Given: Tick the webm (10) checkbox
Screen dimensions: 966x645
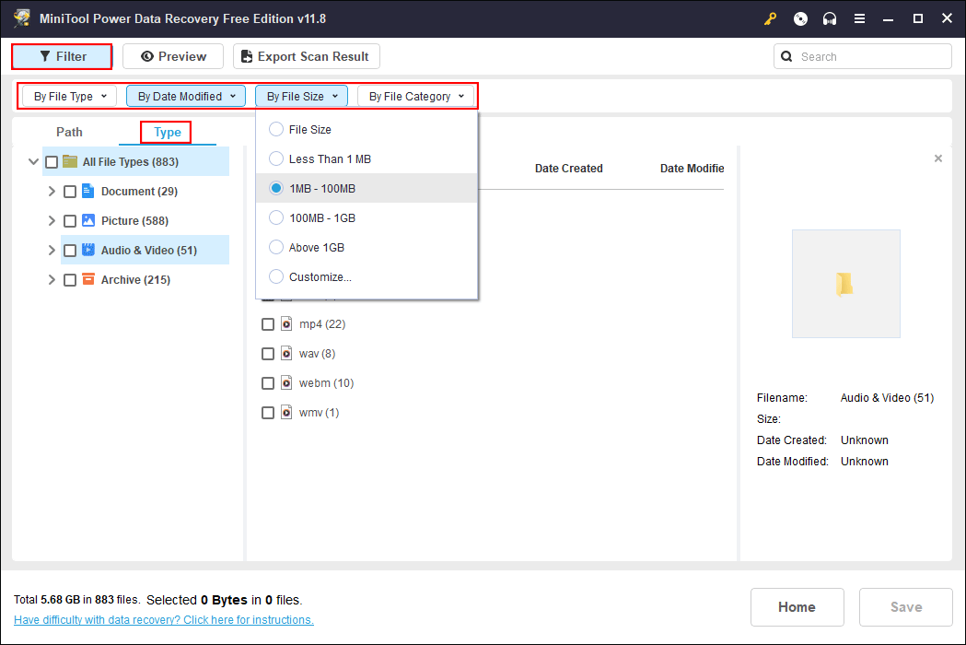Looking at the screenshot, I should (268, 383).
